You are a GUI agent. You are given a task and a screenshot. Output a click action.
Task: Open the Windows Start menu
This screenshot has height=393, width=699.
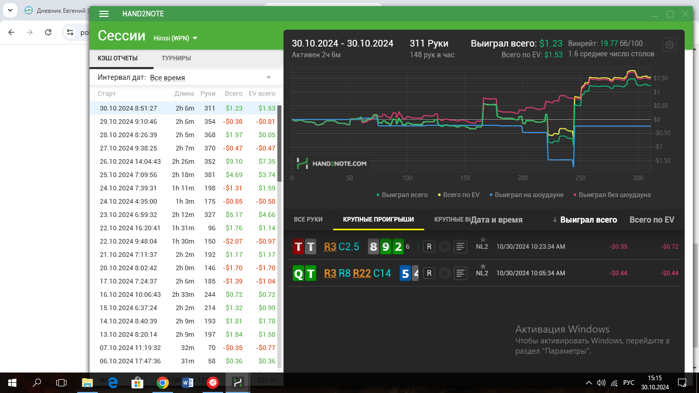click(x=12, y=382)
